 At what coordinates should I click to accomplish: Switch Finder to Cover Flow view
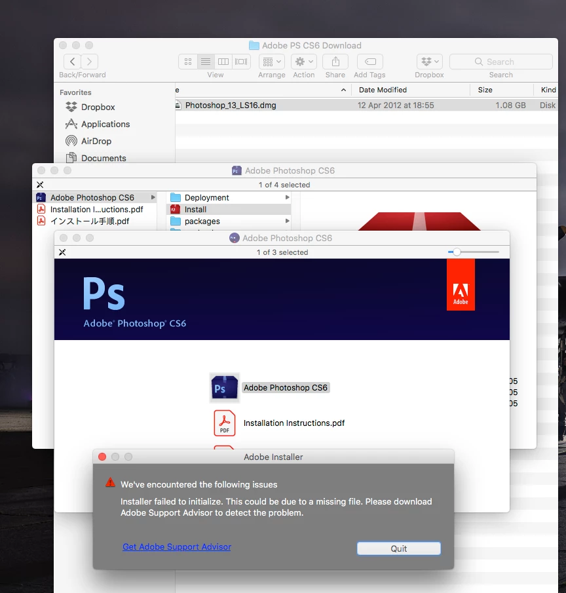[x=241, y=62]
